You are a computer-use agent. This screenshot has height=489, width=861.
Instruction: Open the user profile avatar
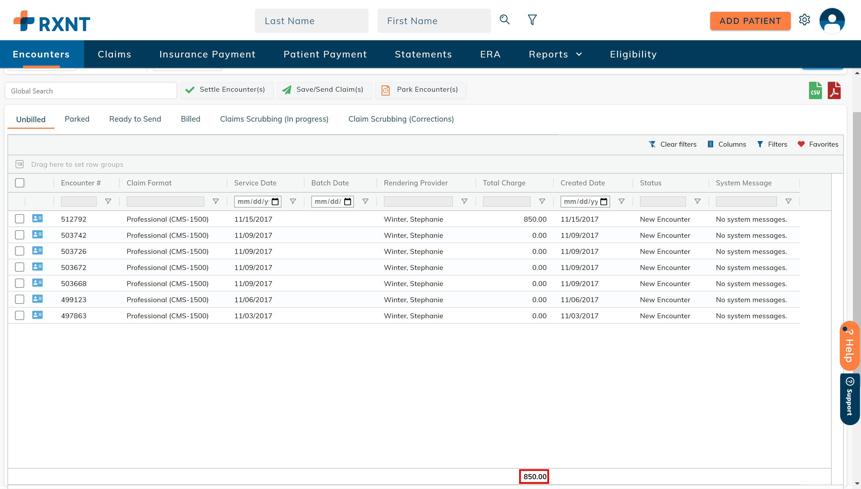832,20
